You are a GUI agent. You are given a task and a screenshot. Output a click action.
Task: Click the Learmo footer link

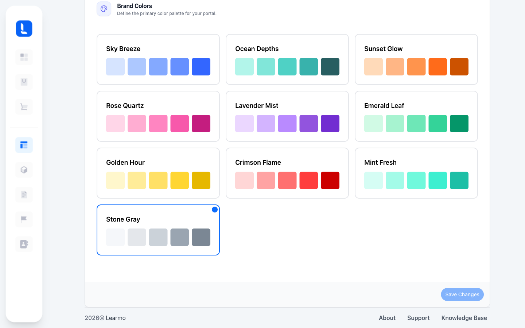tap(116, 318)
